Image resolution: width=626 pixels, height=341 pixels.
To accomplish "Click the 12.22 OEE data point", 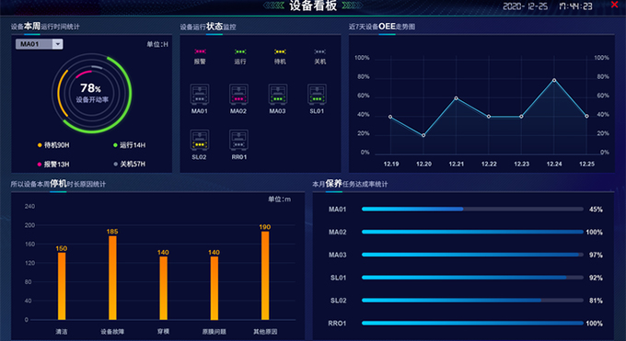I will [x=489, y=117].
